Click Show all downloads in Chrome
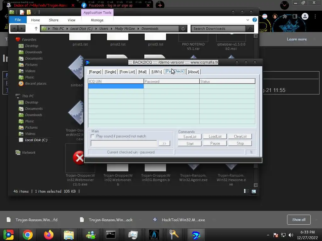The height and width of the screenshot is (241, 322). tap(299, 220)
